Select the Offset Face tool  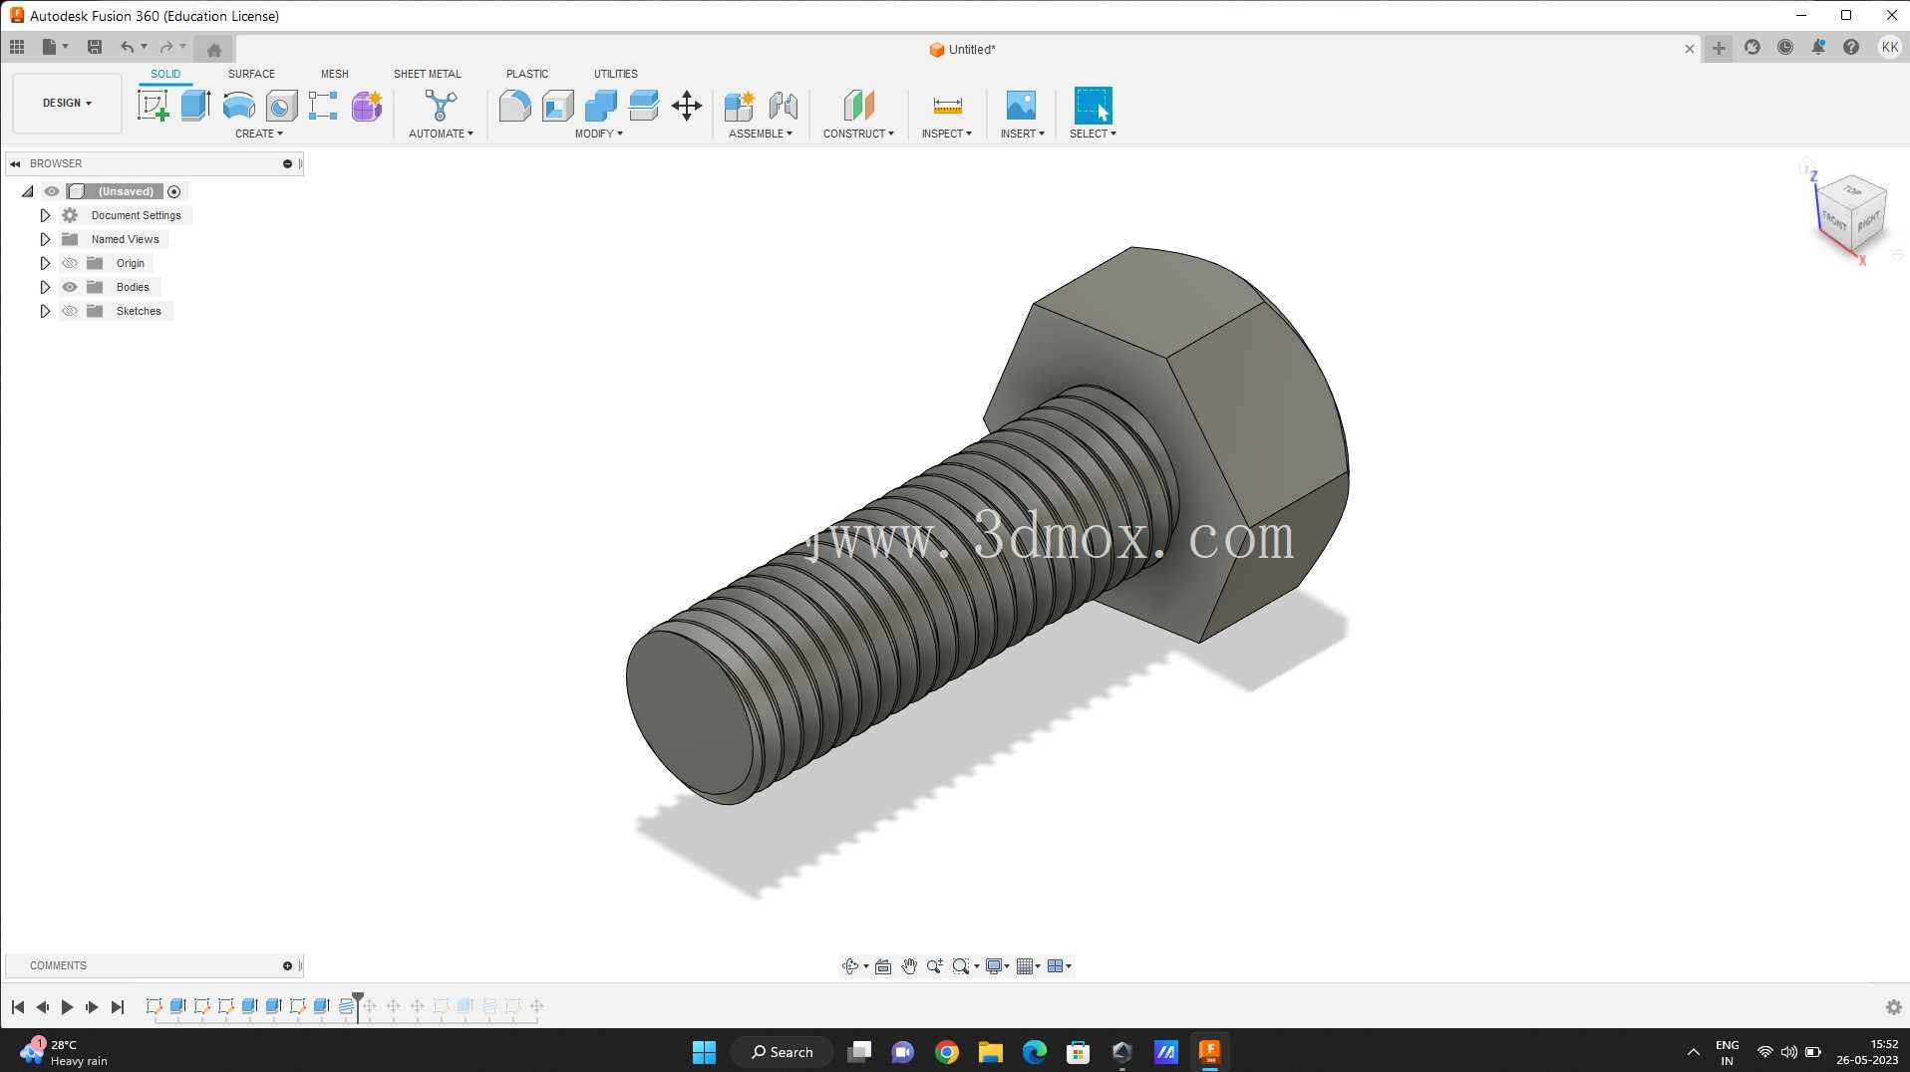[x=644, y=106]
